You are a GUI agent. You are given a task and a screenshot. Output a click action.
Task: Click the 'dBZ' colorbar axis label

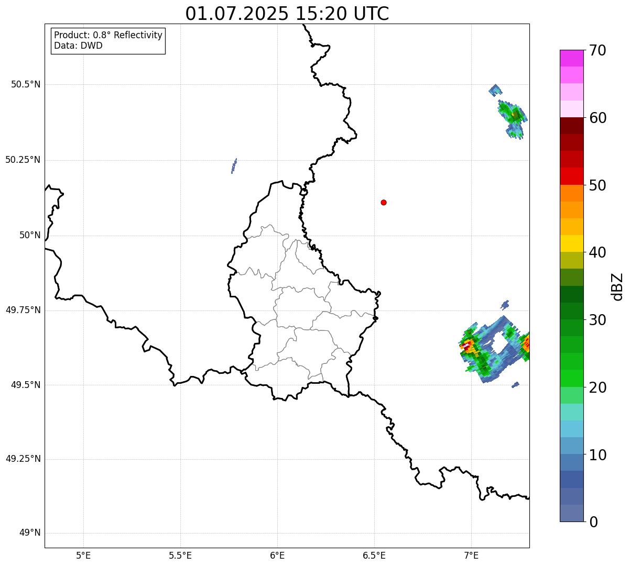pyautogui.click(x=617, y=286)
